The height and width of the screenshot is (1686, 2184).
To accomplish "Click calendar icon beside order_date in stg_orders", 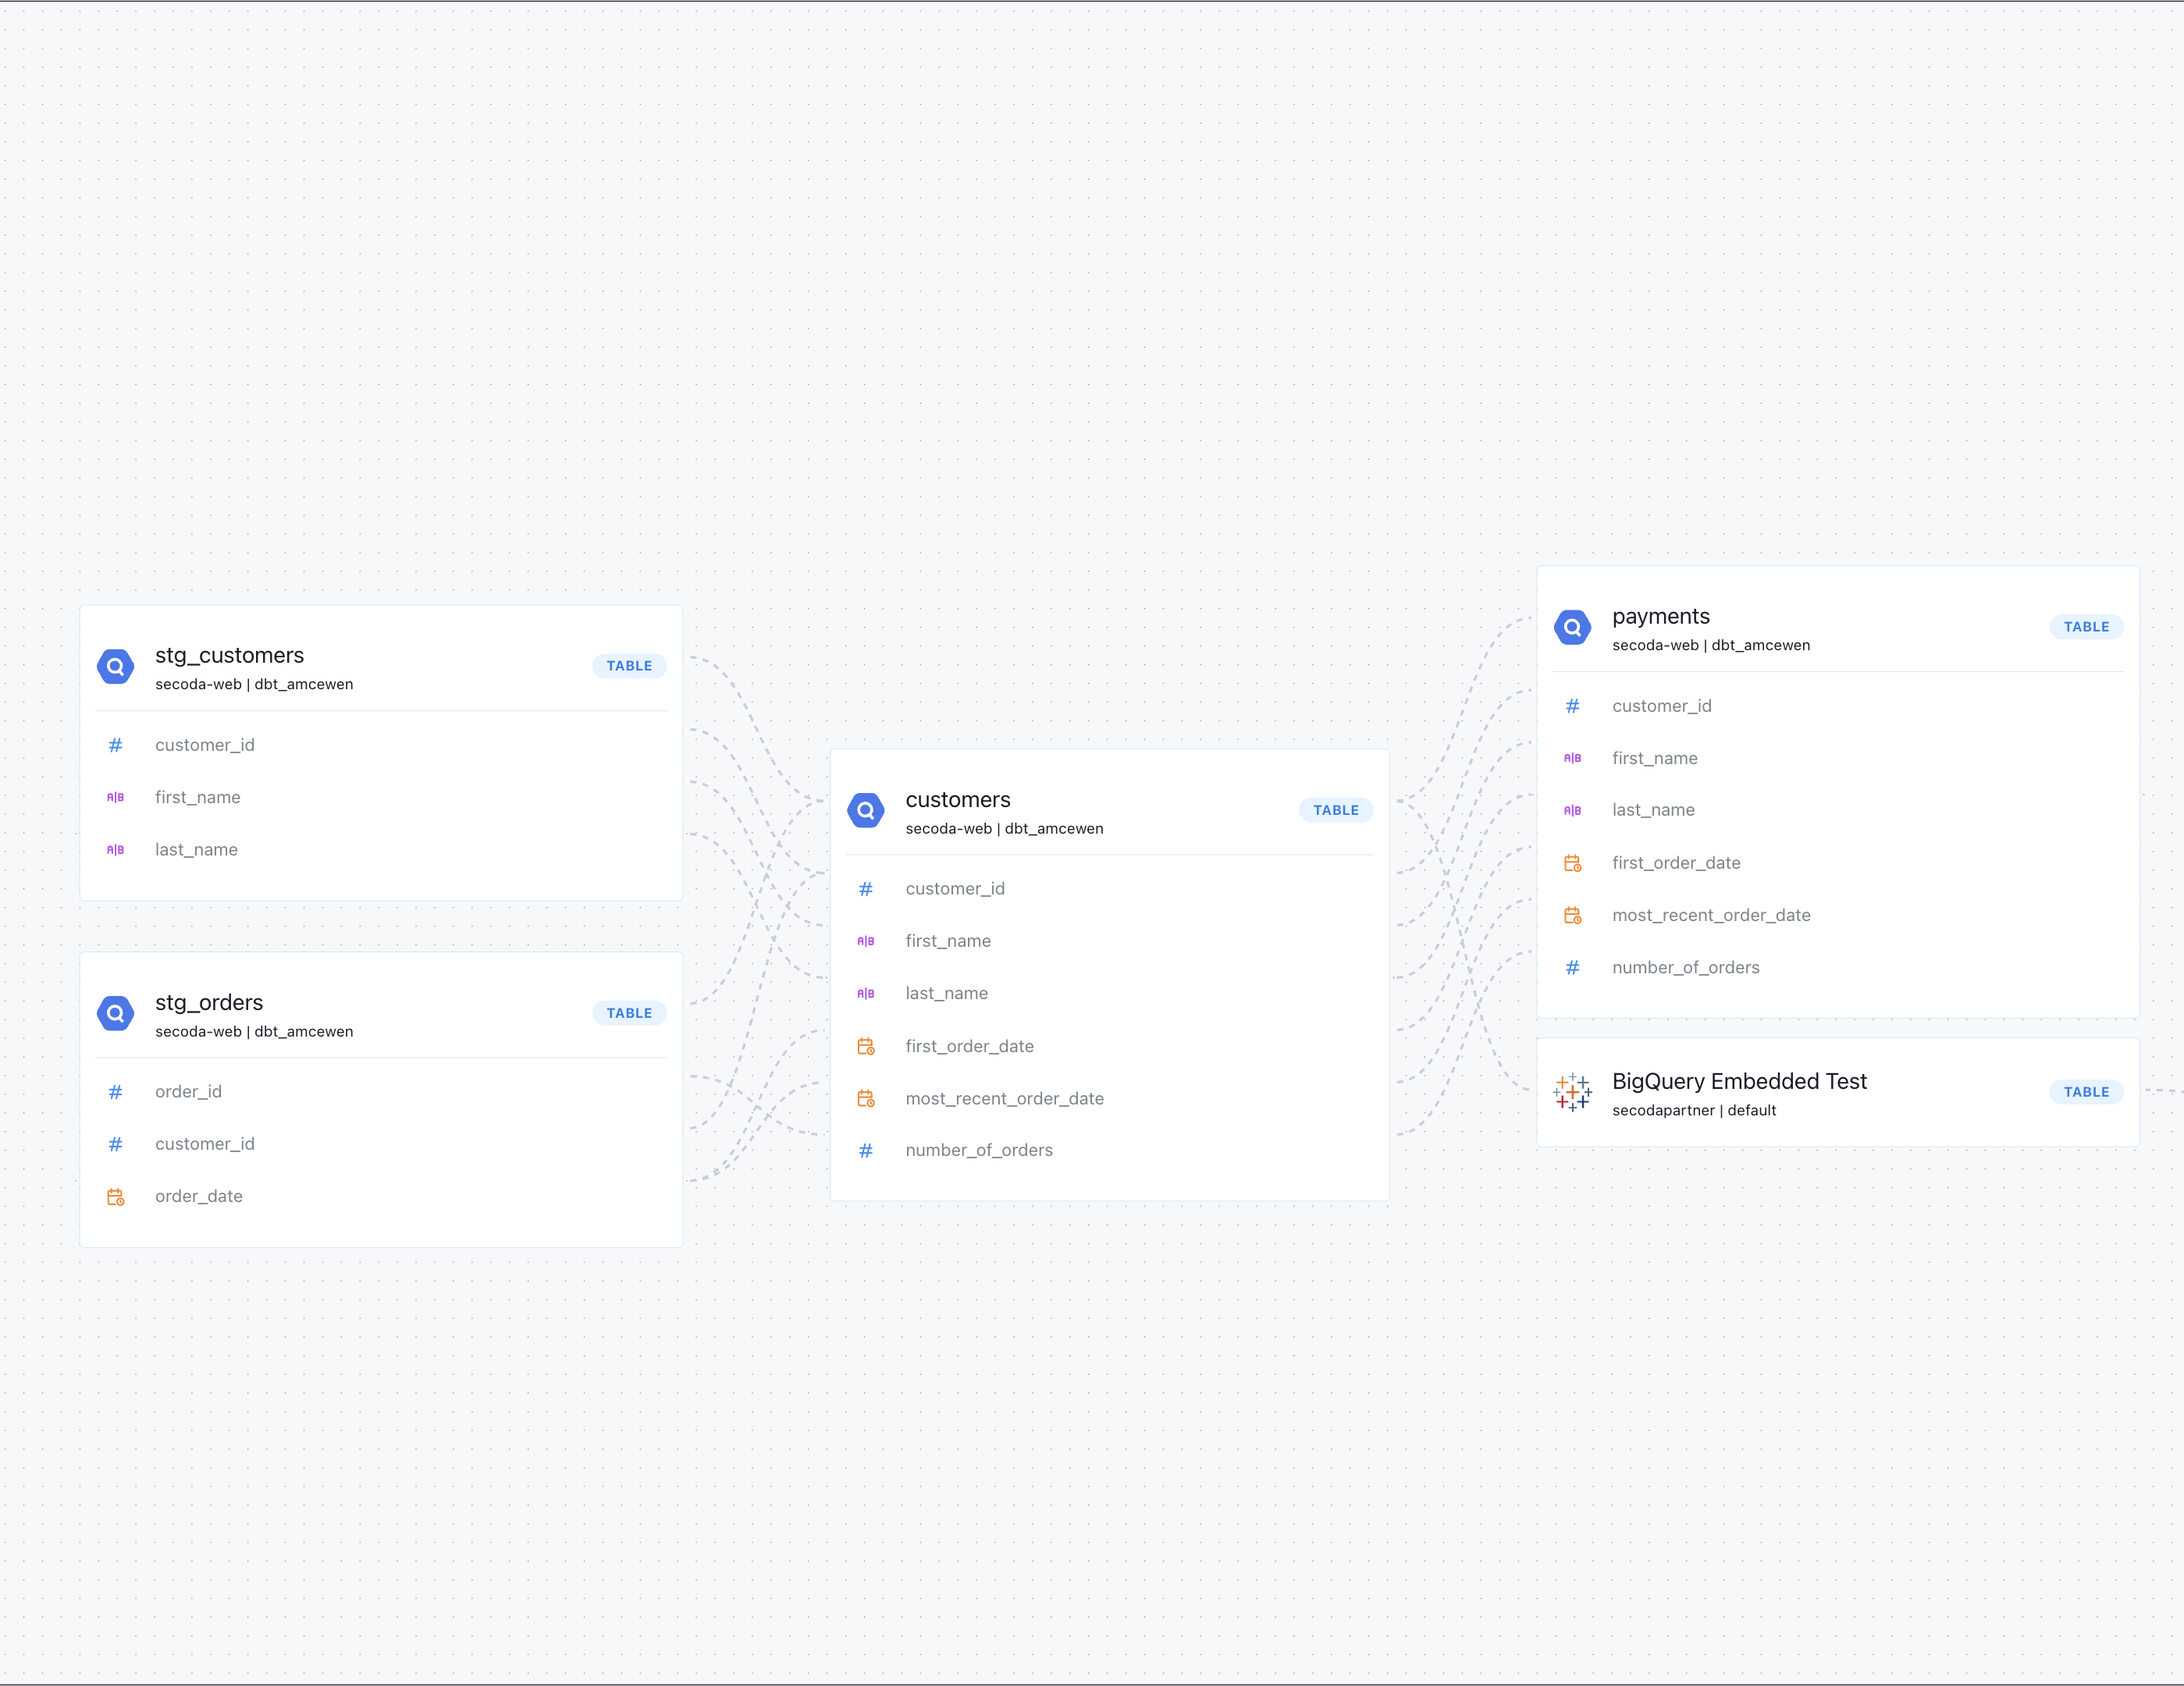I will (115, 1196).
